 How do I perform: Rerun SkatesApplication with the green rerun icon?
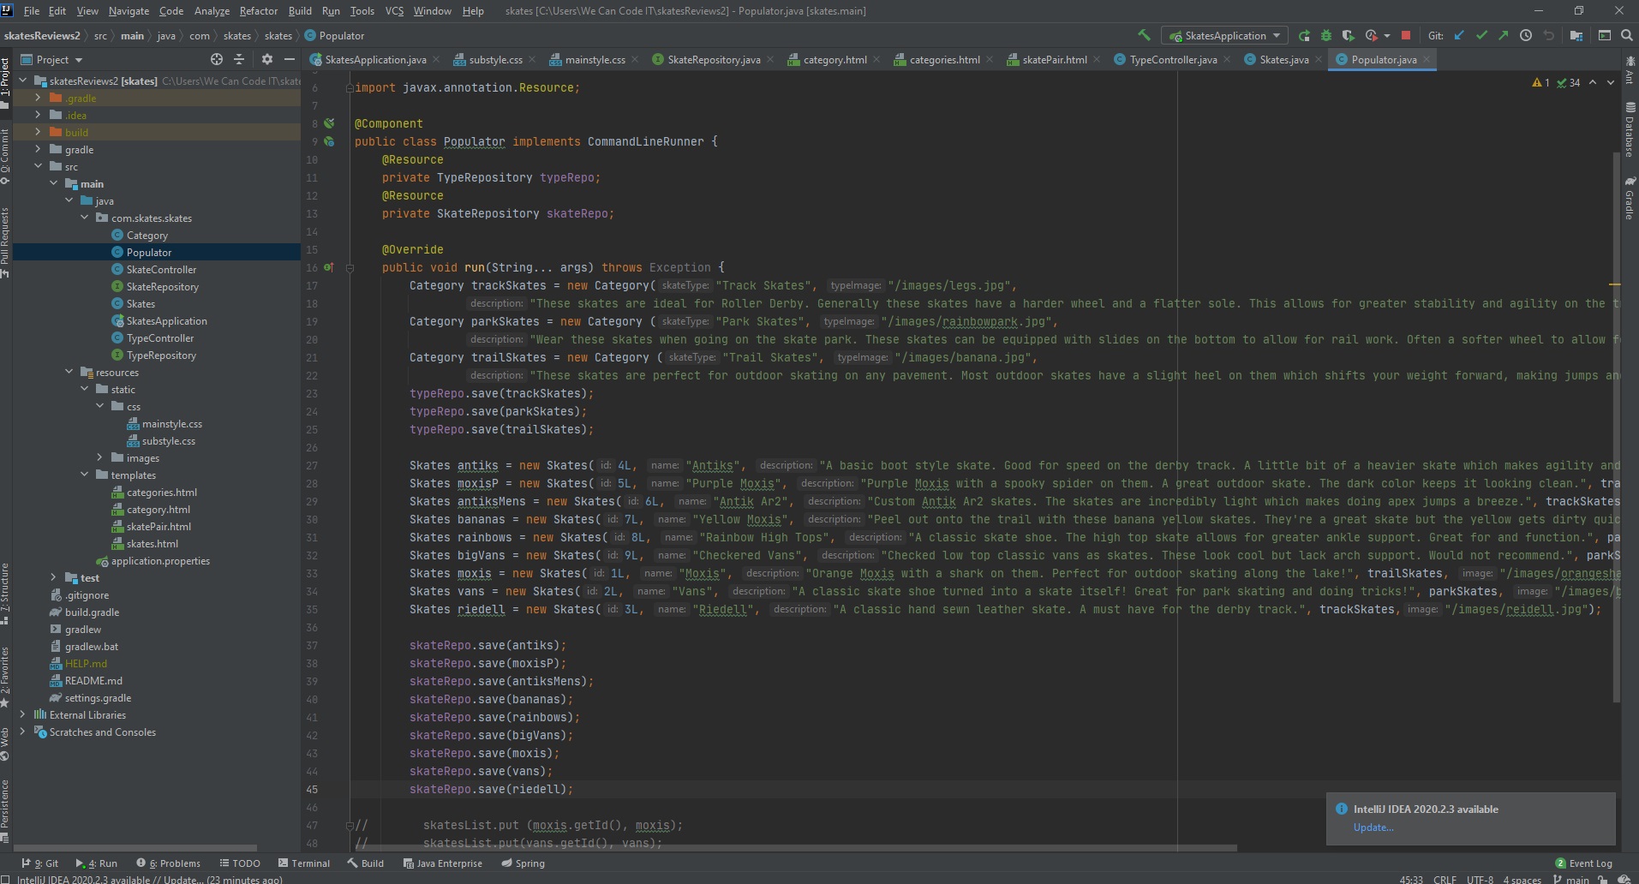click(x=1304, y=35)
